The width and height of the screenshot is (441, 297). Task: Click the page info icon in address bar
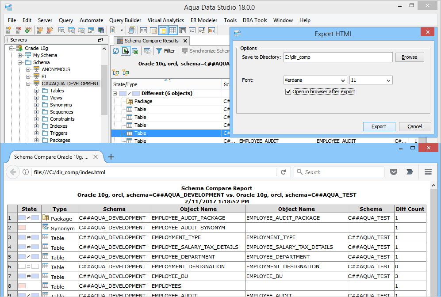click(26, 172)
